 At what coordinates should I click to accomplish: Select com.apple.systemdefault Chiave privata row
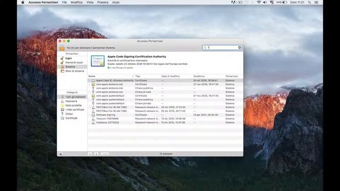[x=165, y=103]
